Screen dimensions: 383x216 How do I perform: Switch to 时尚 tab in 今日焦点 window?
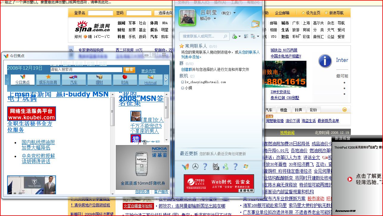pos(125,80)
